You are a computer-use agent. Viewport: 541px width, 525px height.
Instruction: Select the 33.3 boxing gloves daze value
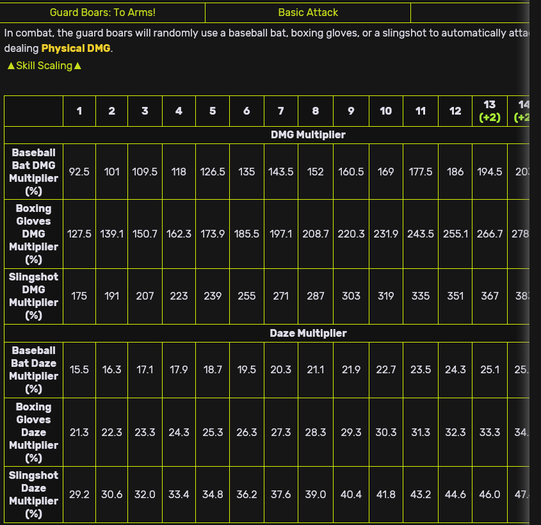point(490,432)
